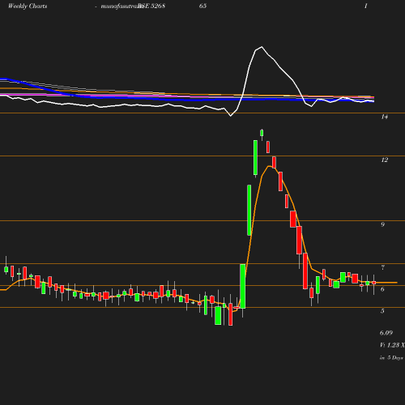The image size is (405, 405).
Task: Click the last price value "6.09"
Action: (x=386, y=333)
